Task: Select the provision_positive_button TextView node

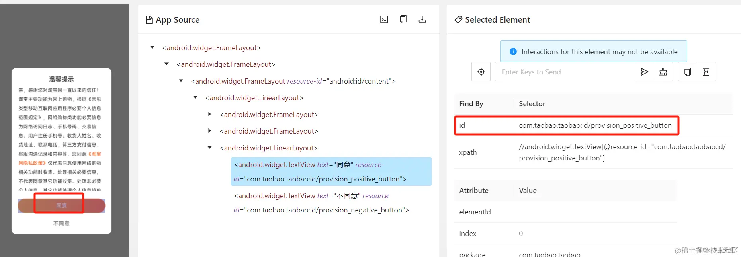Action: (331, 171)
